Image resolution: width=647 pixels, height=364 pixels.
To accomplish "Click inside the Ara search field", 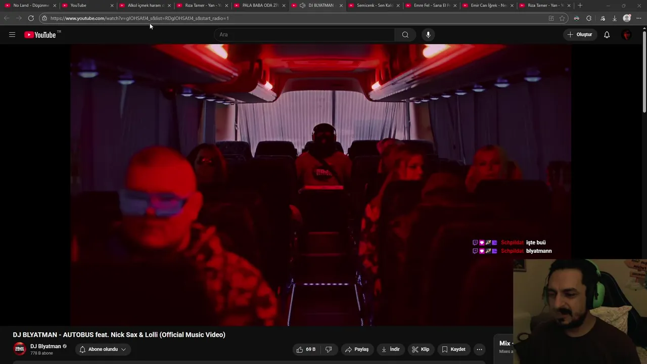I will [x=305, y=35].
